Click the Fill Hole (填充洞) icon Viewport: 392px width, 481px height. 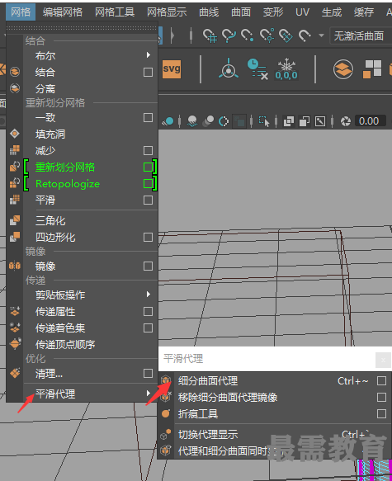[x=15, y=134]
